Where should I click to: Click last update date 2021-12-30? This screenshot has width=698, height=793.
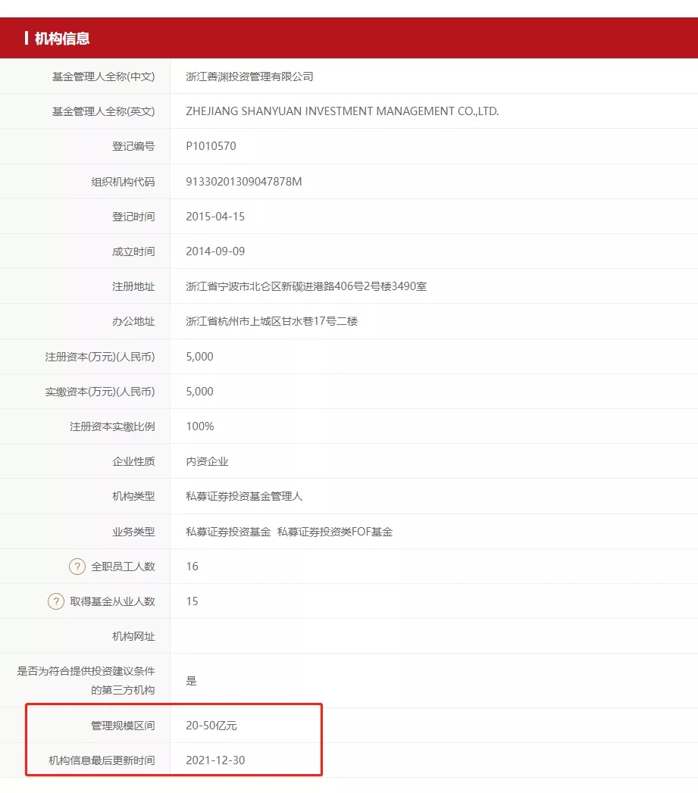click(x=215, y=760)
